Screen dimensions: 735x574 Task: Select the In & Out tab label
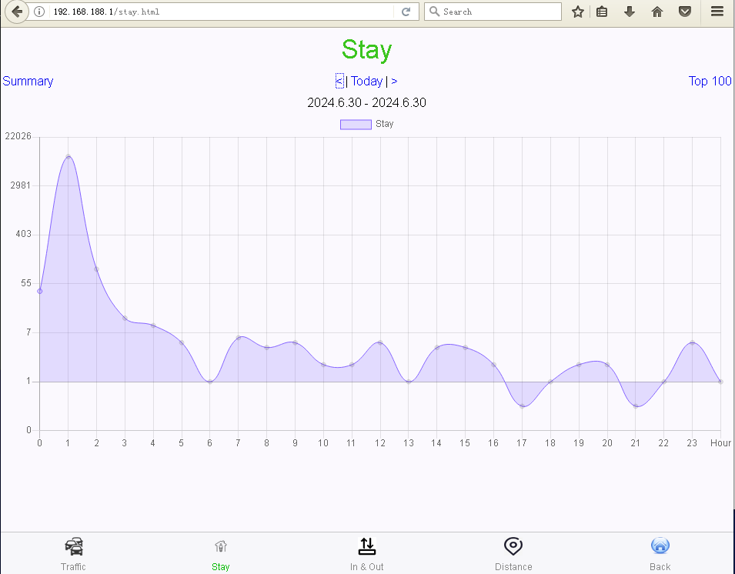pyautogui.click(x=367, y=566)
